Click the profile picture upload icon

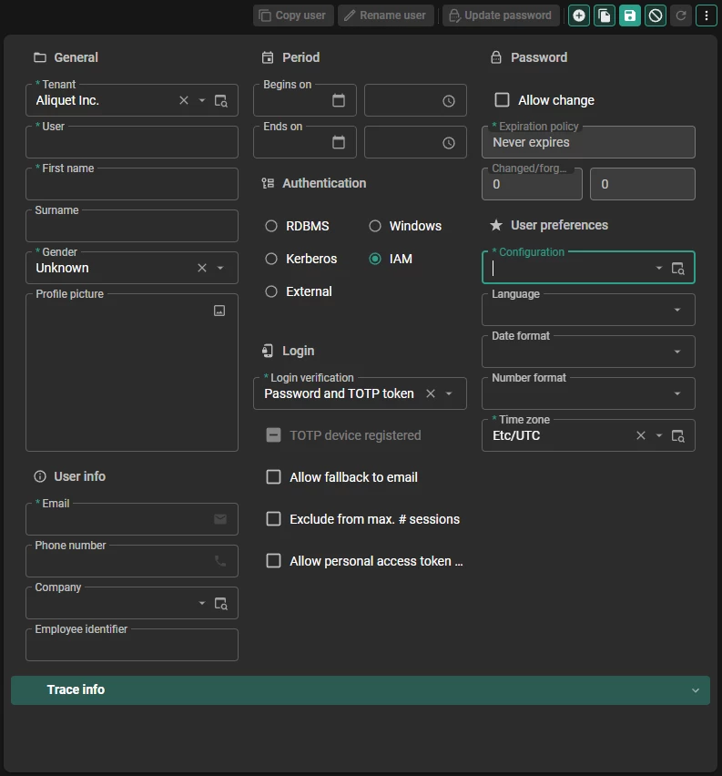pyautogui.click(x=219, y=311)
